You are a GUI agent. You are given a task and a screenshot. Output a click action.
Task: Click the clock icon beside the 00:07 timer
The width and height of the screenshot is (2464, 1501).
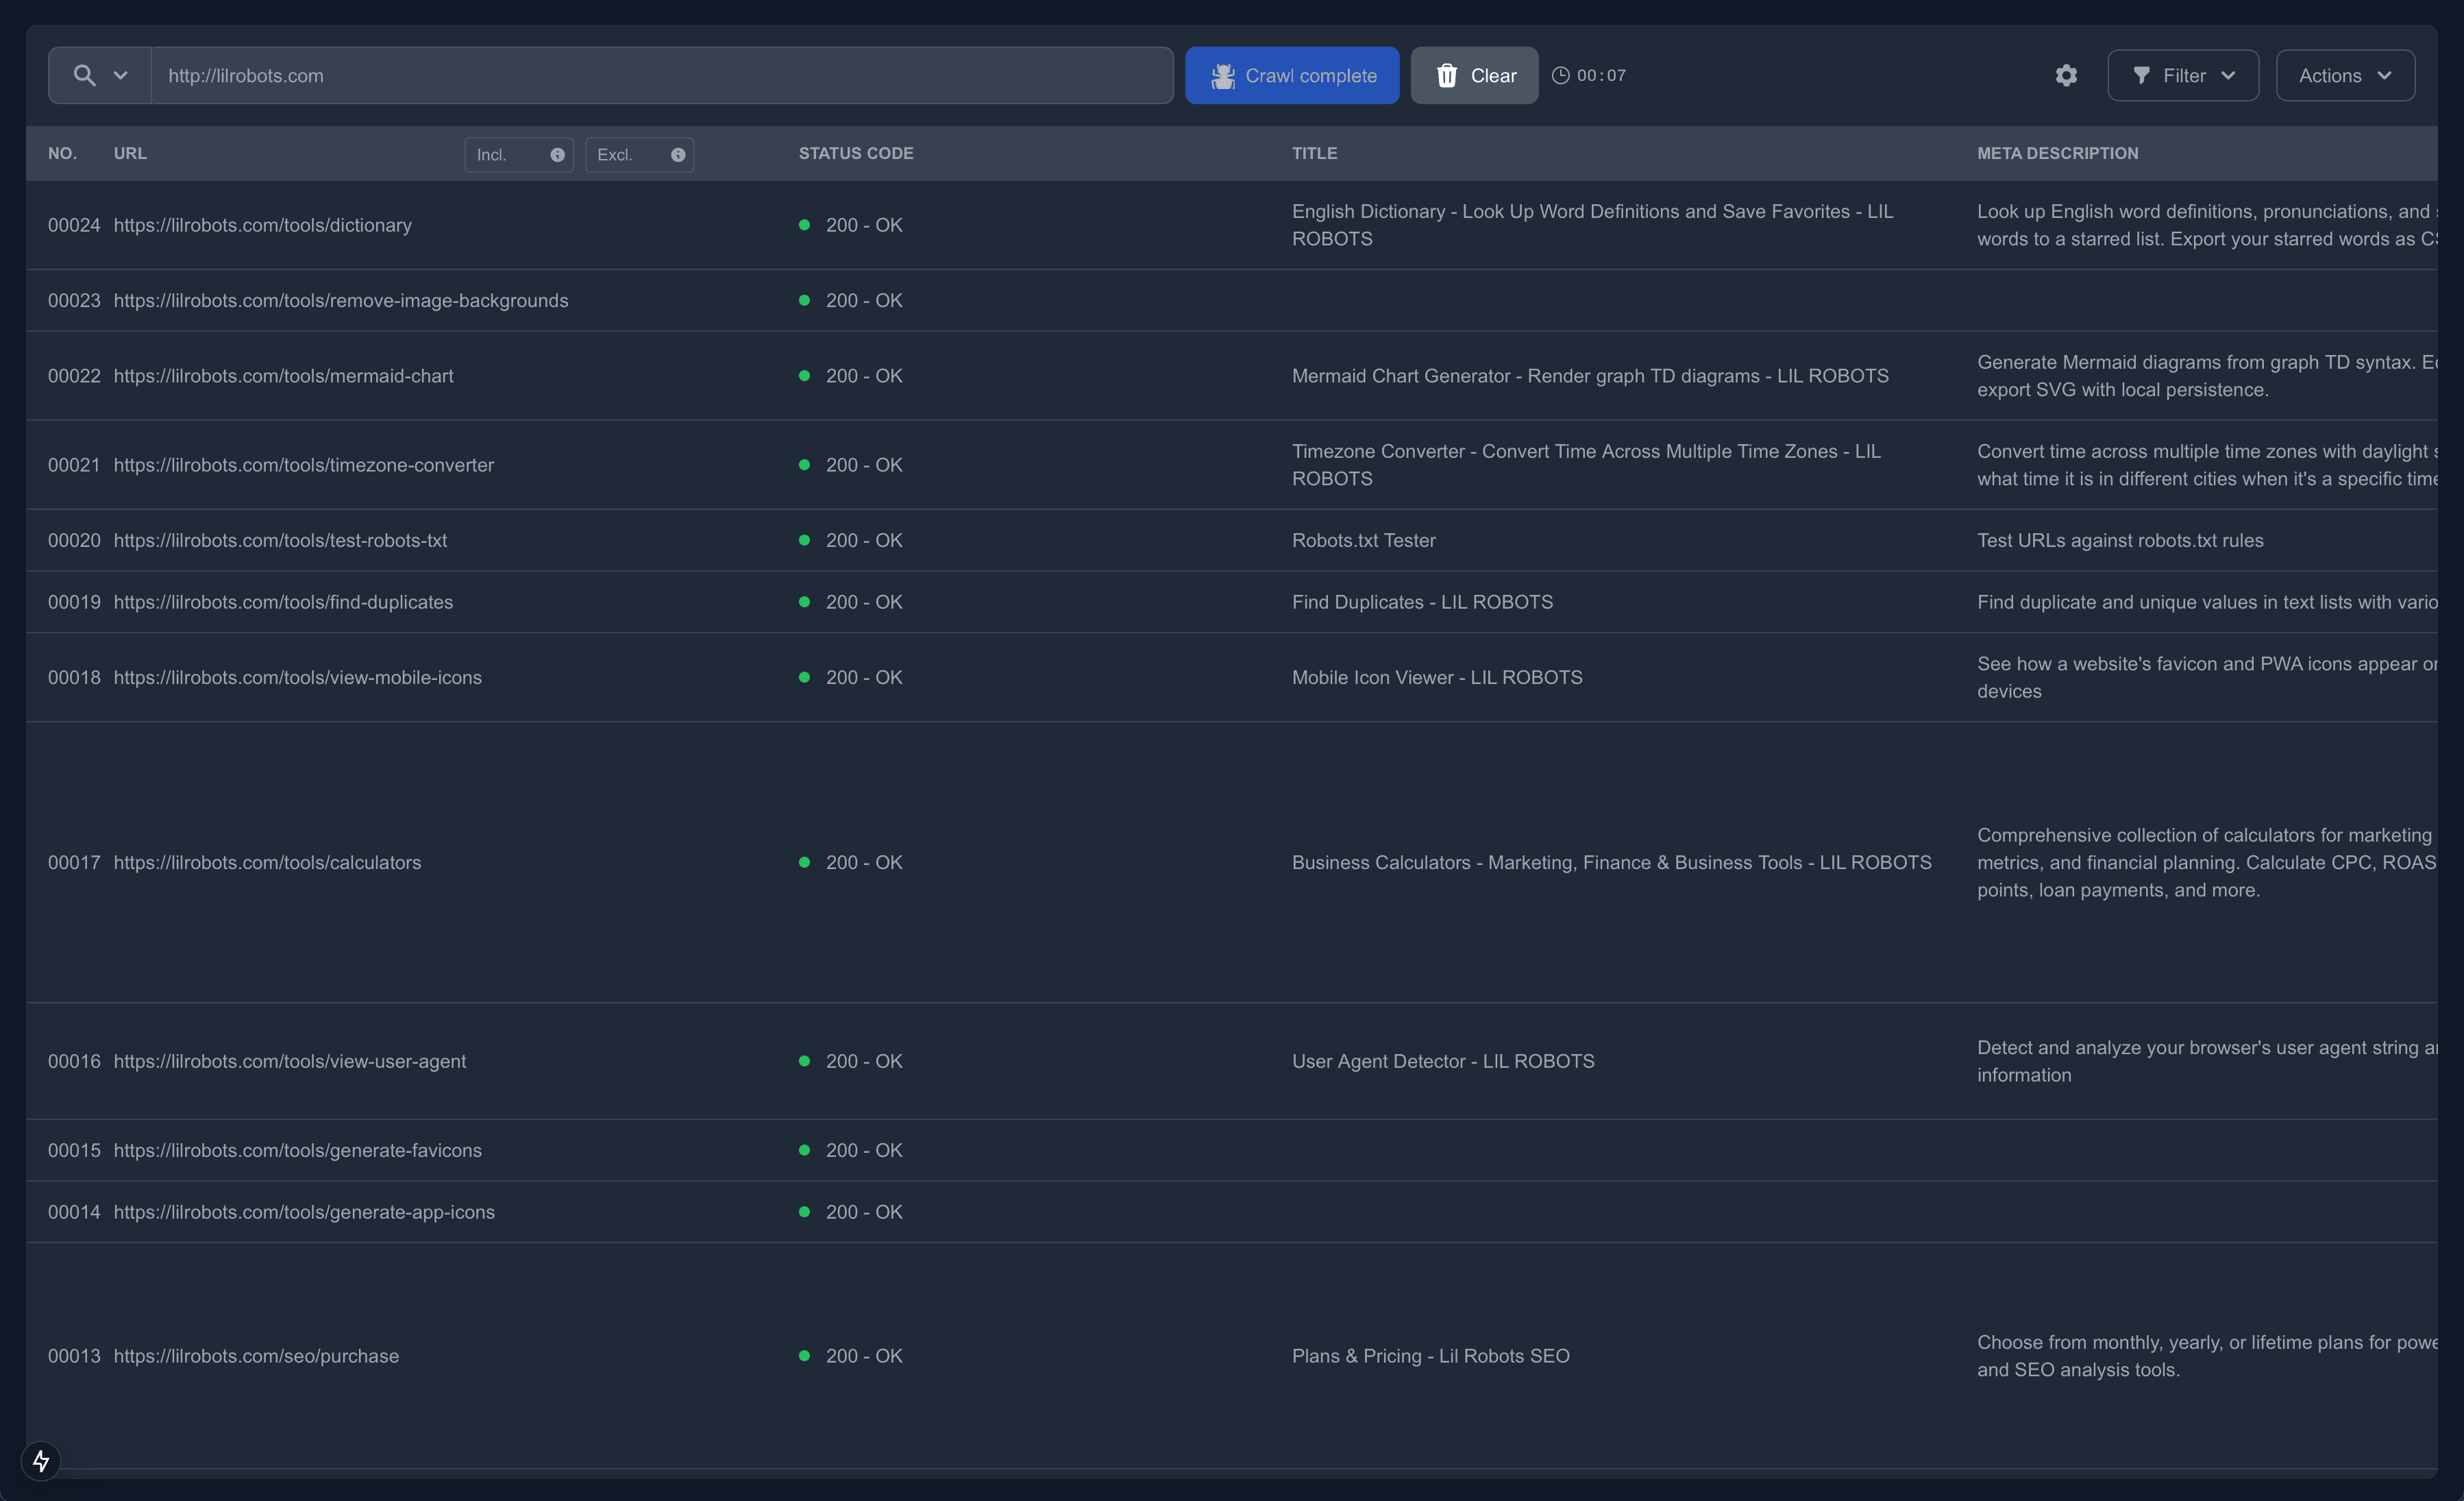pyautogui.click(x=1560, y=75)
